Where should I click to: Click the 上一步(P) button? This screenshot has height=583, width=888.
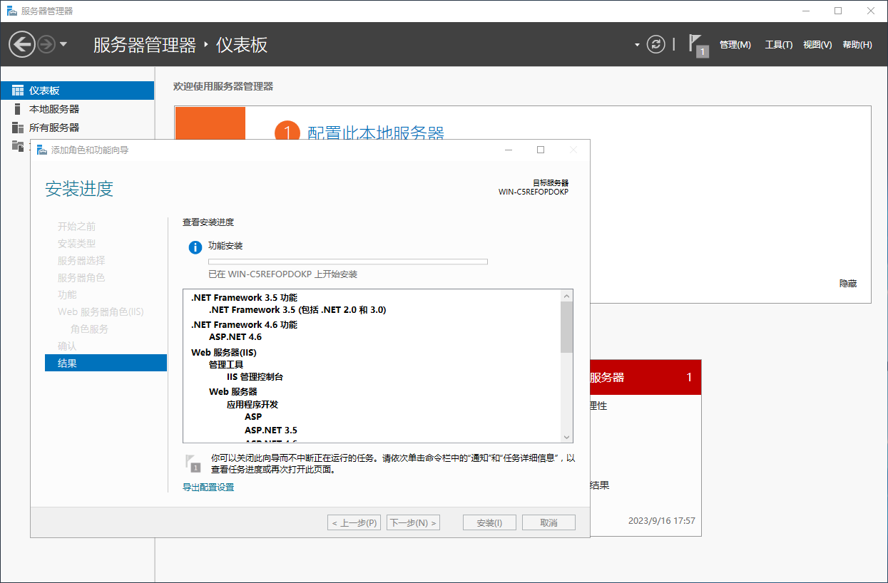point(354,522)
